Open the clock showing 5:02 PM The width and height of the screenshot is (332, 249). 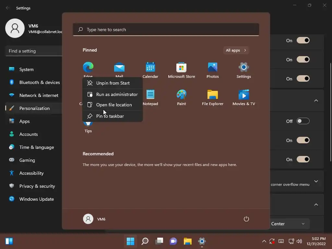[316, 241]
